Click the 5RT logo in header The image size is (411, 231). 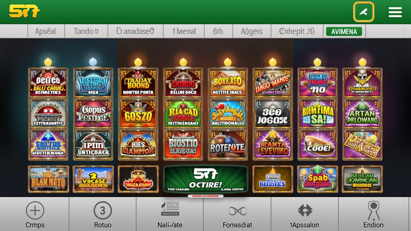click(x=24, y=12)
